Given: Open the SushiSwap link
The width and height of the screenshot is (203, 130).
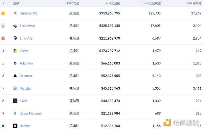Looking at the screenshot, I should (x=27, y=26).
